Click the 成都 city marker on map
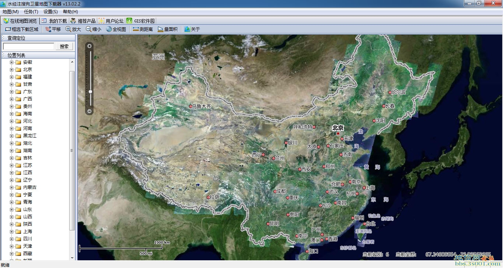The width and height of the screenshot is (503, 268). (x=275, y=191)
